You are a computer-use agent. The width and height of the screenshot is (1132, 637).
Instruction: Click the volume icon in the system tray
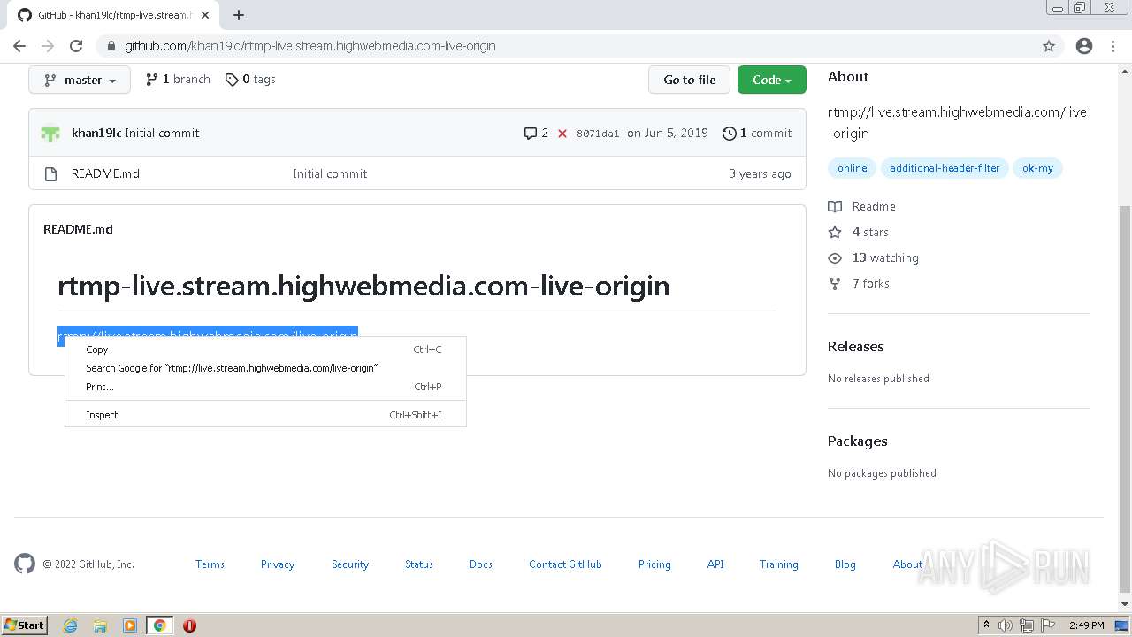(x=1006, y=625)
